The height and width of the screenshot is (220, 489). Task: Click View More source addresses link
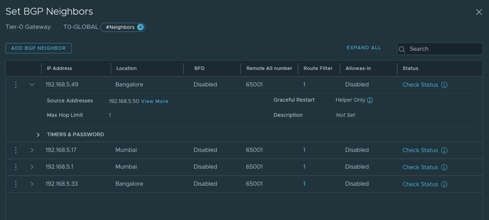pos(154,101)
